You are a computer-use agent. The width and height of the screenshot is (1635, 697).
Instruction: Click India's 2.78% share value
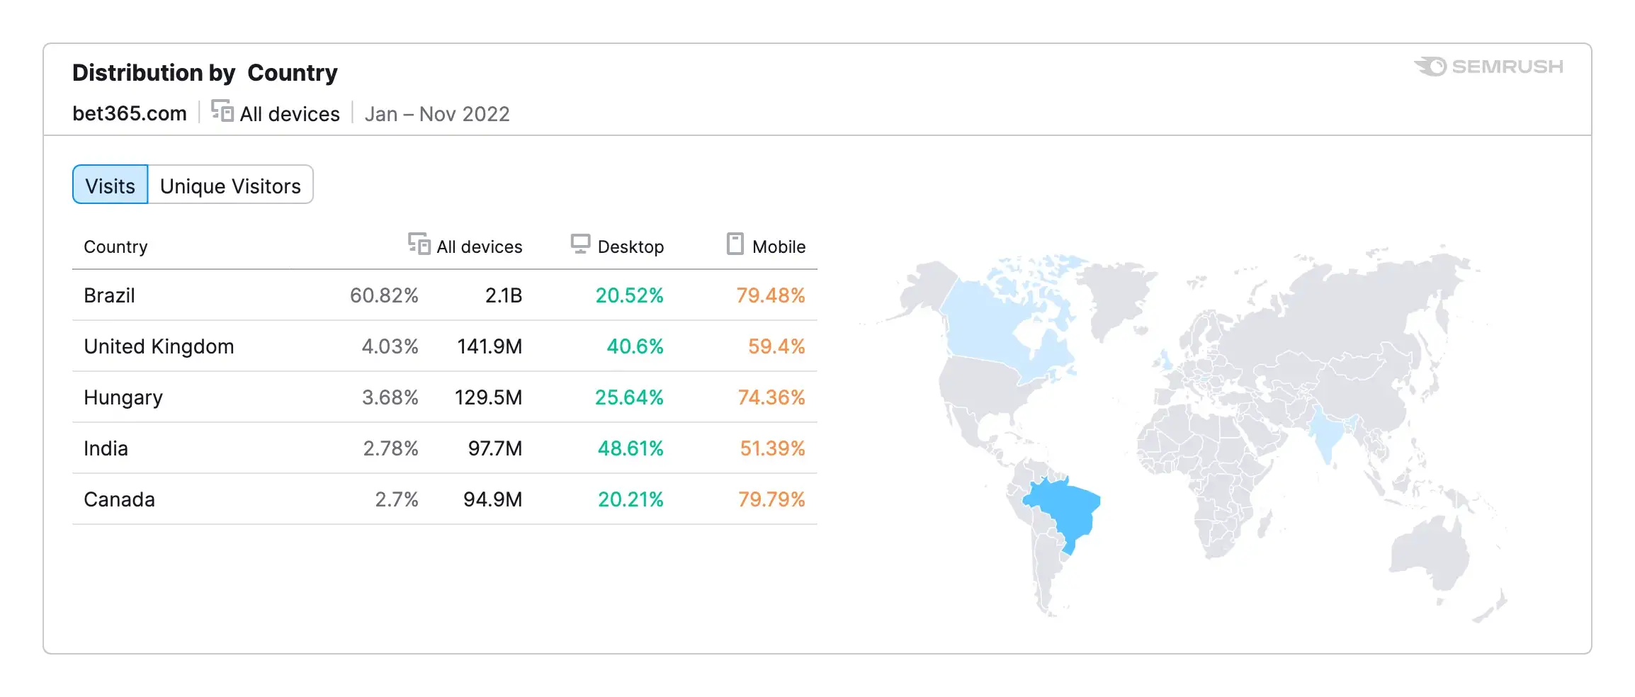click(x=390, y=448)
